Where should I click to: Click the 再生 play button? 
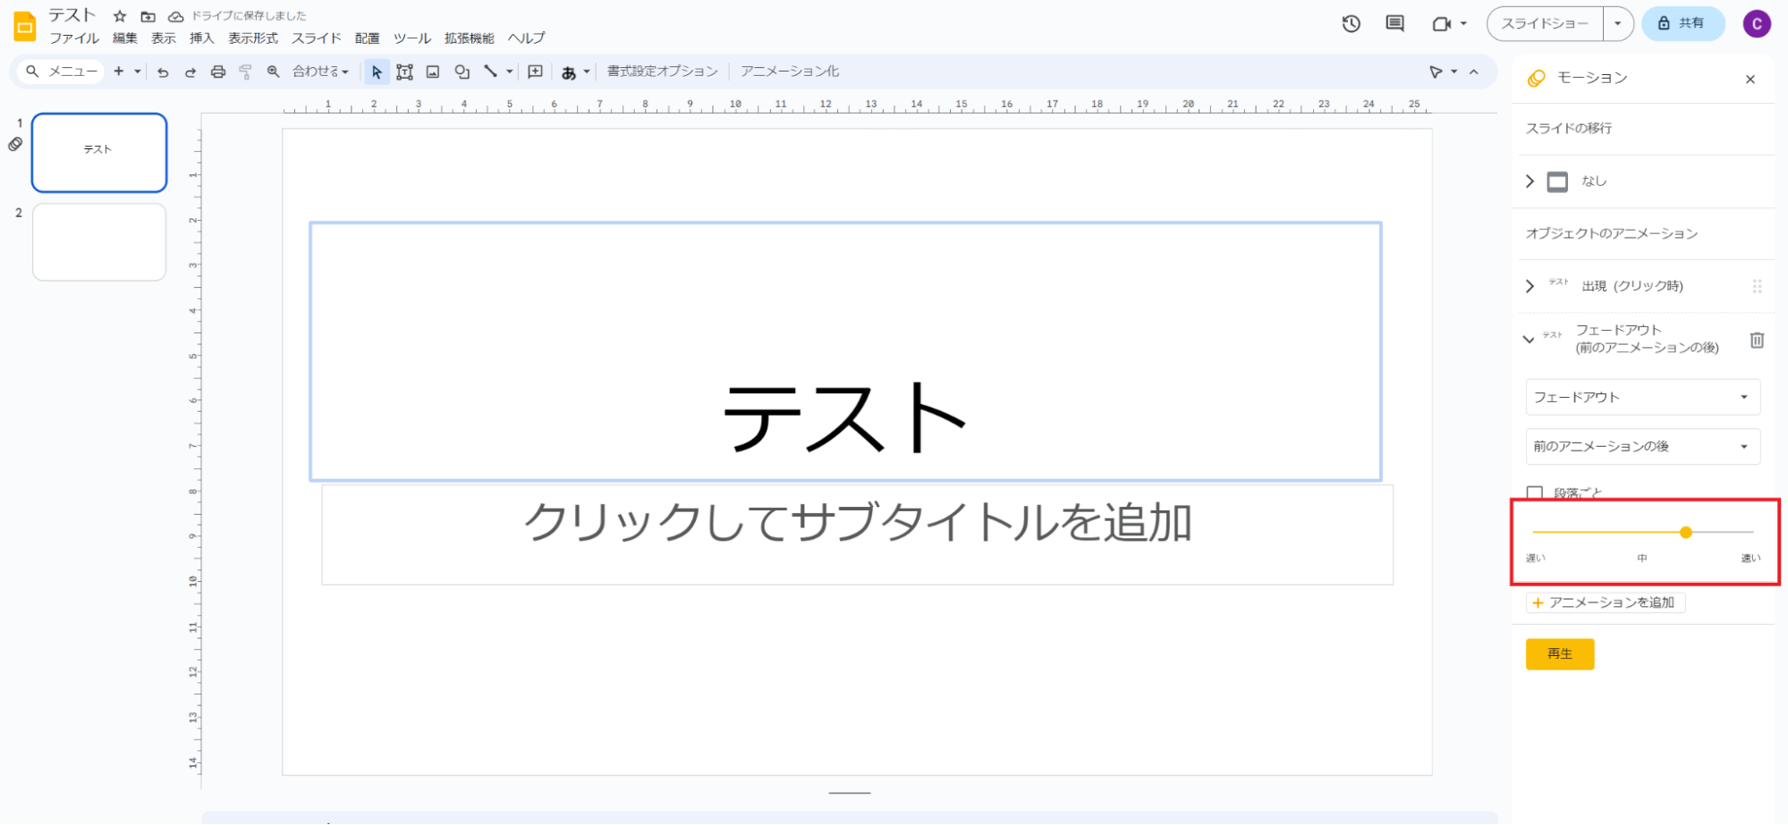tap(1559, 654)
